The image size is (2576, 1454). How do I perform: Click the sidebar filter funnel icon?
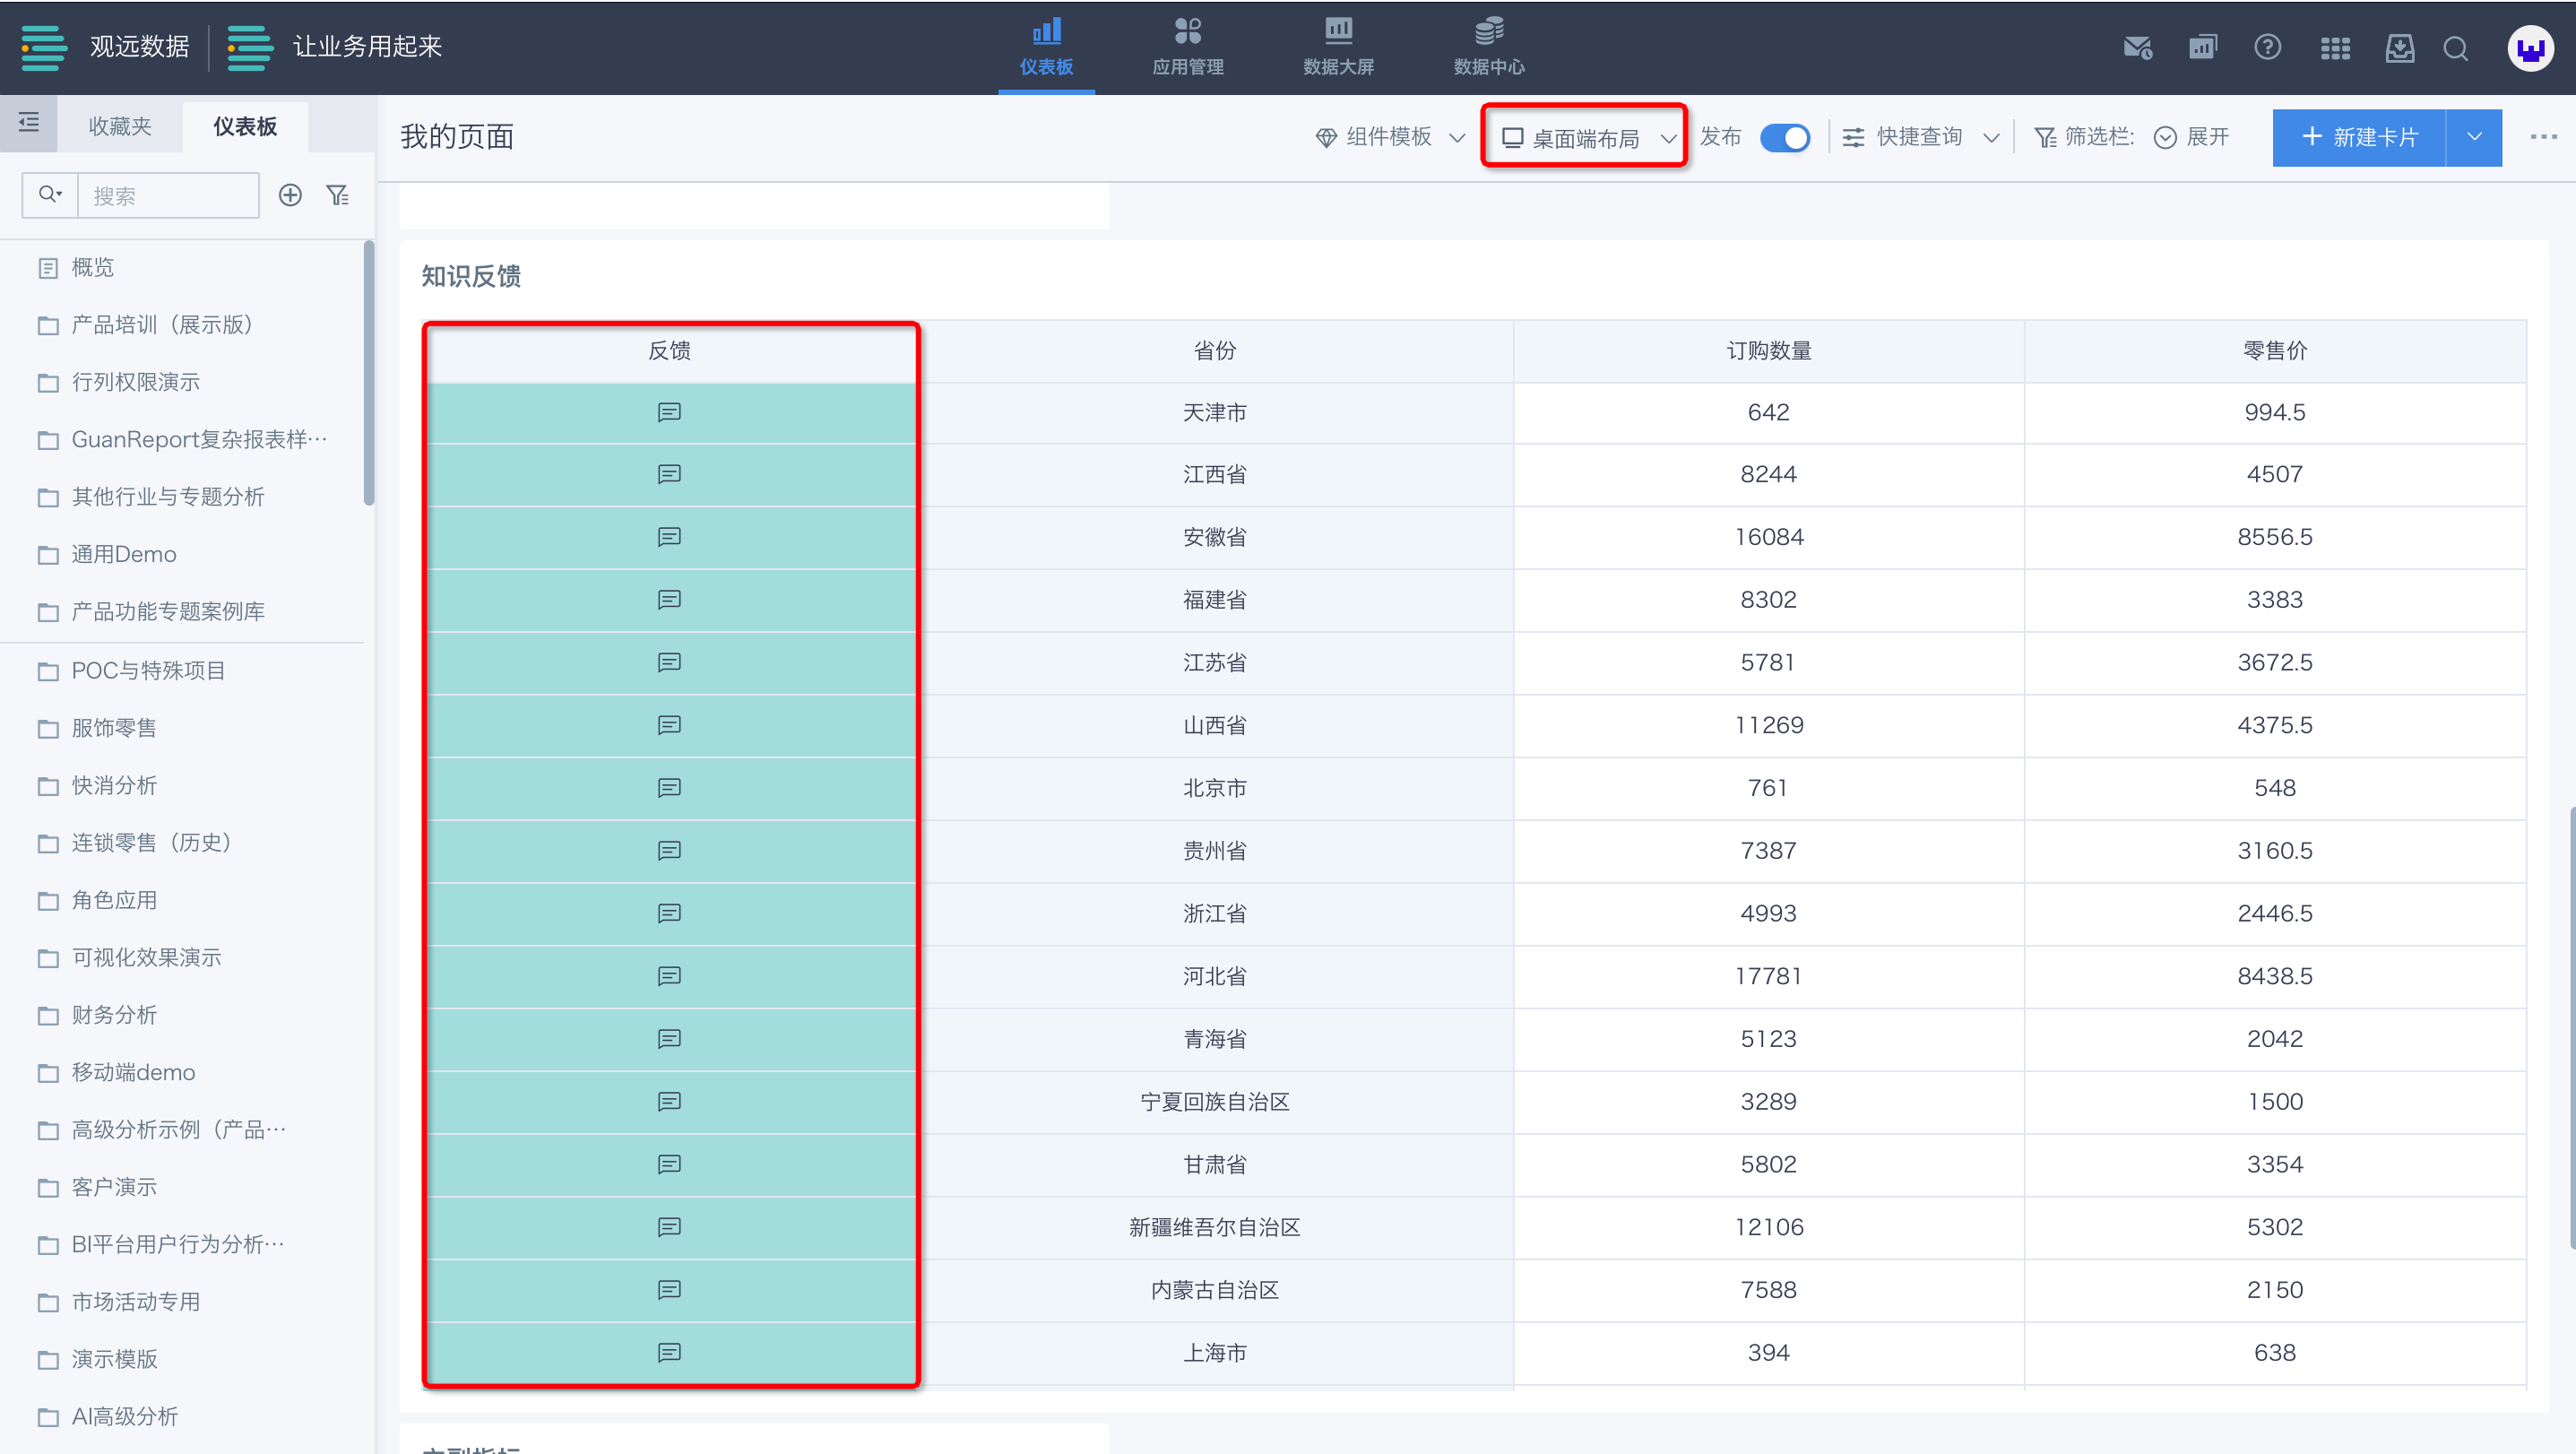(338, 195)
